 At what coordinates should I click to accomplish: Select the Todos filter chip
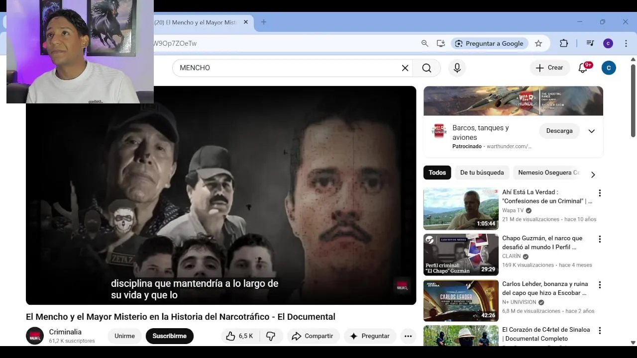click(x=437, y=173)
